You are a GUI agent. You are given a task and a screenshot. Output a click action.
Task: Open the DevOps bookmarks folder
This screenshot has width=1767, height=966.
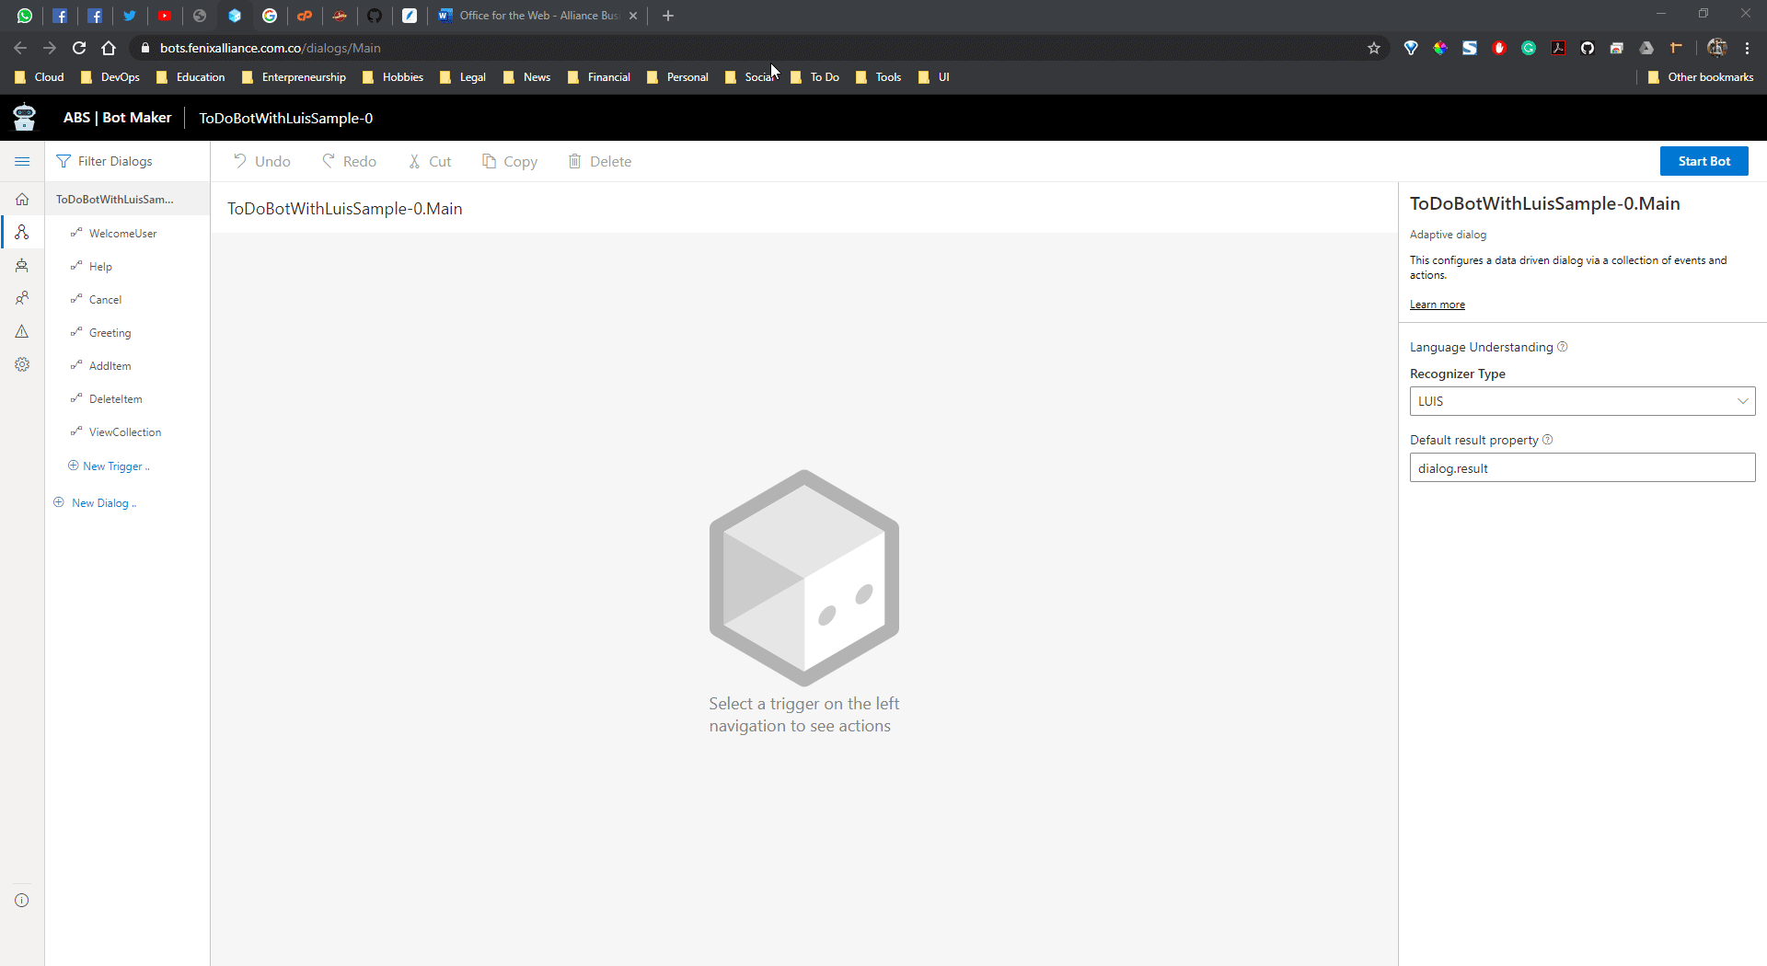tap(110, 77)
